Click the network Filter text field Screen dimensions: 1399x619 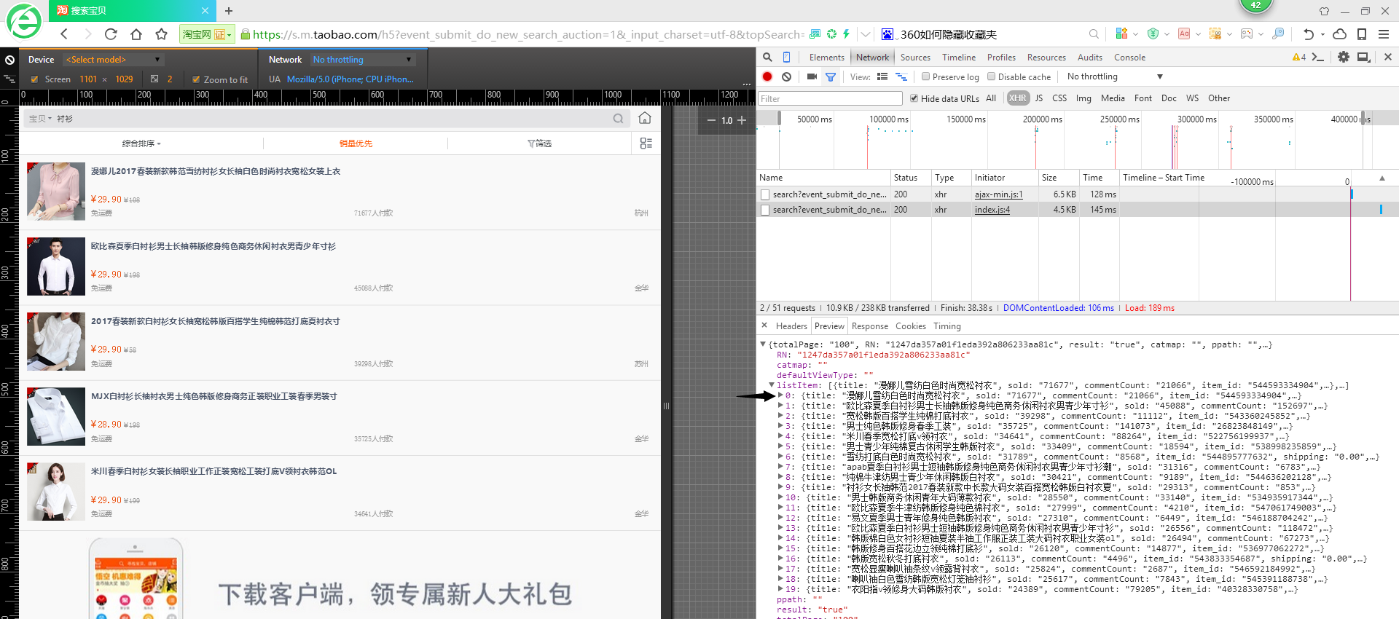pyautogui.click(x=830, y=98)
